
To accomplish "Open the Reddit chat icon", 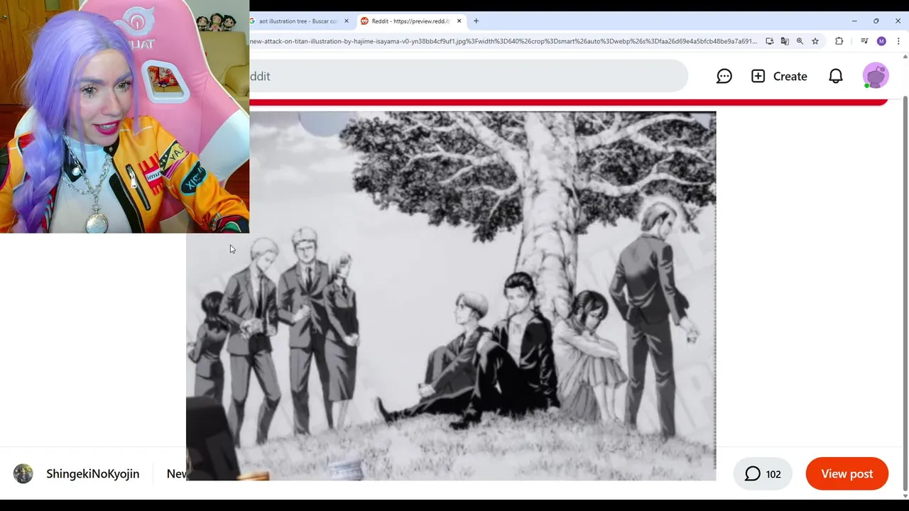I will 724,76.
